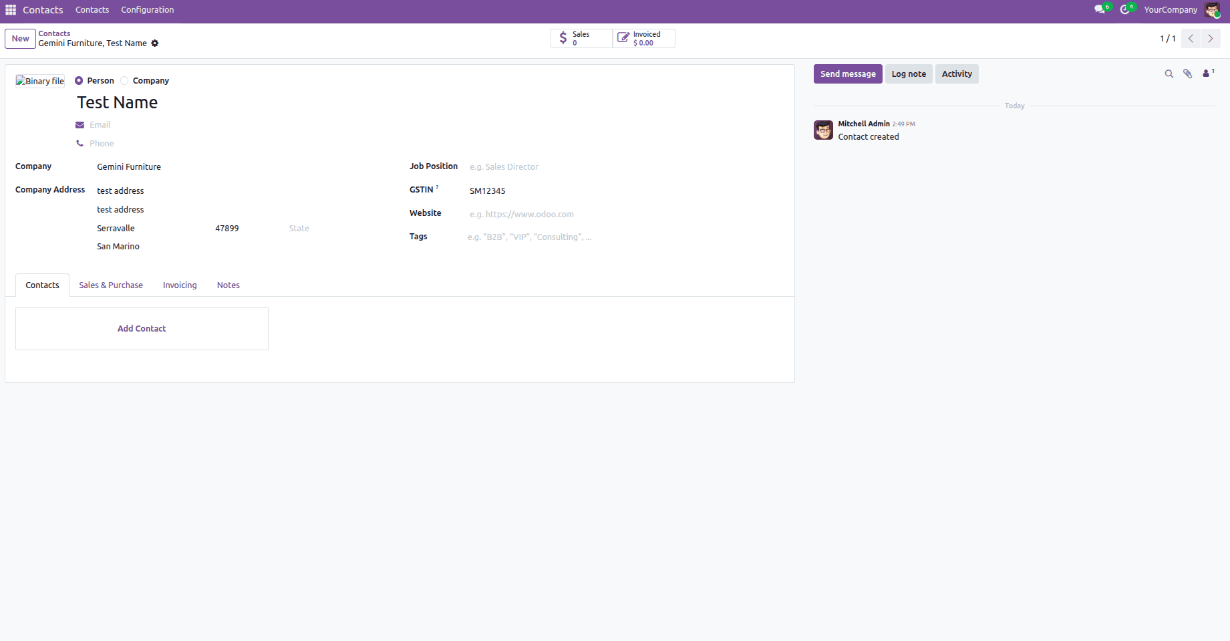Click the city field Serravalle
1230x641 pixels.
click(x=153, y=229)
